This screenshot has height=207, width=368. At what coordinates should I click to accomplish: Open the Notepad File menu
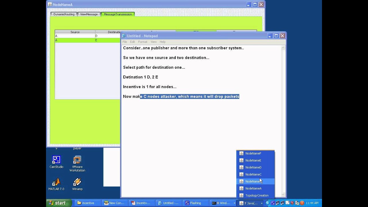pos(125,42)
